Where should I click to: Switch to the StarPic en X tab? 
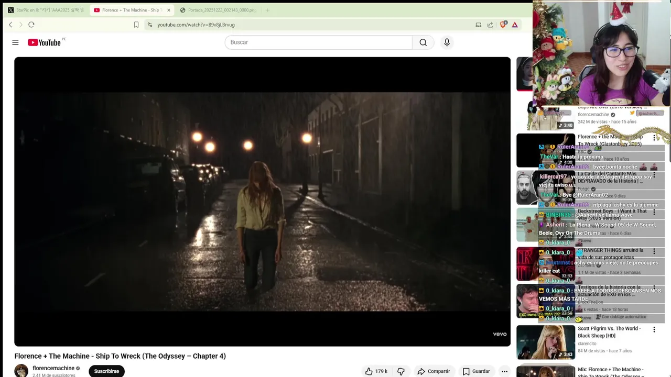pyautogui.click(x=46, y=10)
